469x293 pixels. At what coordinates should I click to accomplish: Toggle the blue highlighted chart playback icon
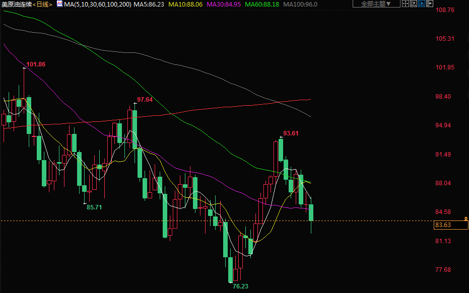[x=422, y=4]
